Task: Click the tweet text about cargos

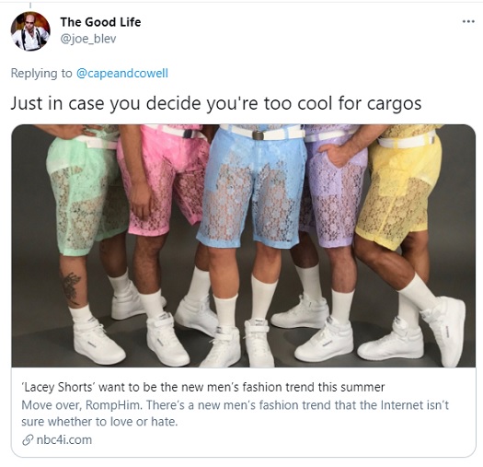Action: 216,103
